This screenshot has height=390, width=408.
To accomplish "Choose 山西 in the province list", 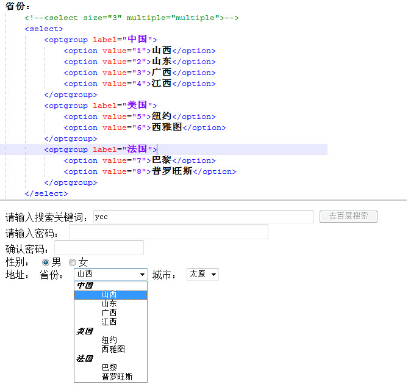I will coord(110,295).
